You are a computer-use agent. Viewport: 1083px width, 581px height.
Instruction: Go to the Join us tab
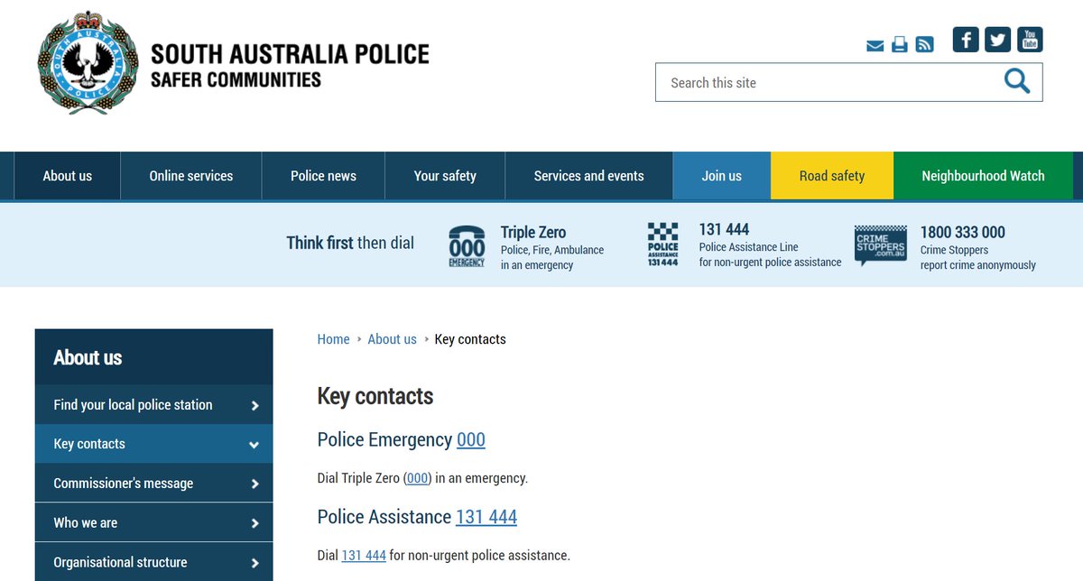pyautogui.click(x=722, y=176)
